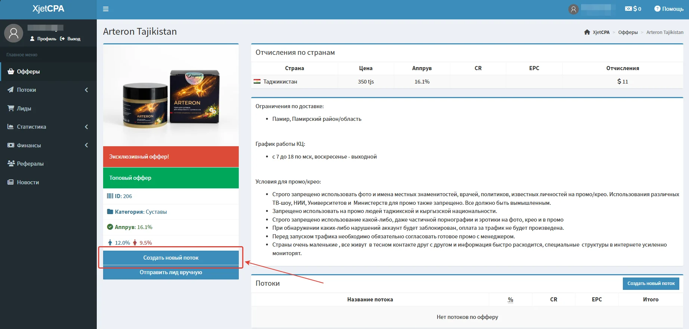Viewport: 689px width, 329px height.
Task: Open the Профиль link
Action: coord(43,39)
